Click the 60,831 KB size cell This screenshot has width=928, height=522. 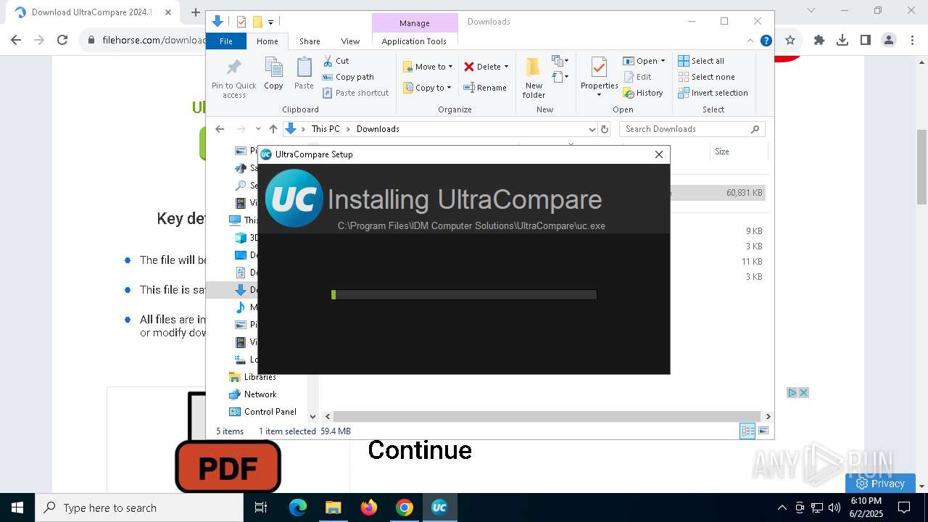744,193
